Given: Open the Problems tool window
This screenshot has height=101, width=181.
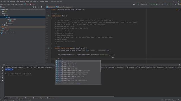Looking at the screenshot, I should 20,98.
